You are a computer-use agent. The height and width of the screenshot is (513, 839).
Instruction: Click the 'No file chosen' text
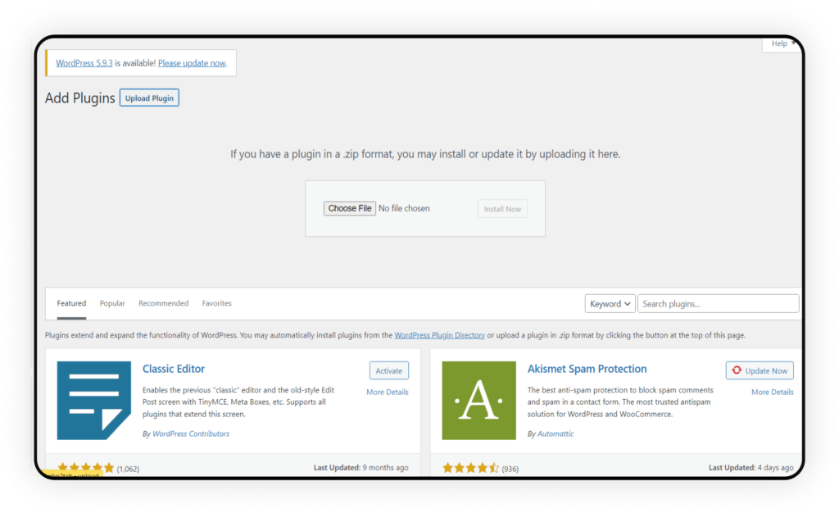pos(404,209)
